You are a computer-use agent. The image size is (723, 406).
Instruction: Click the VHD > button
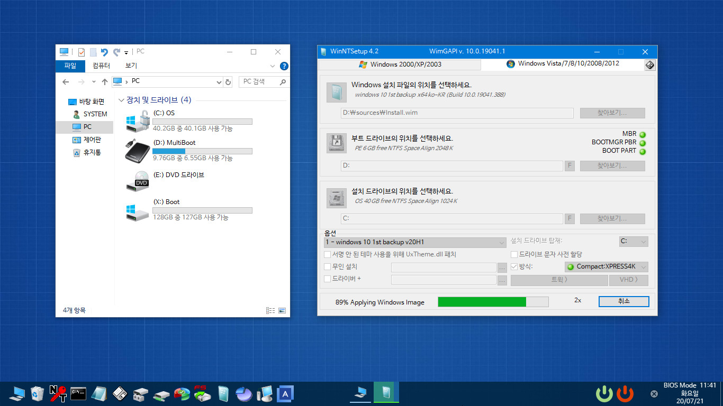[628, 280]
